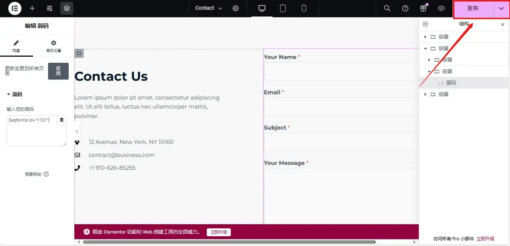The width and height of the screenshot is (510, 246).
Task: Open the Contact page dropdown
Action: (x=209, y=8)
